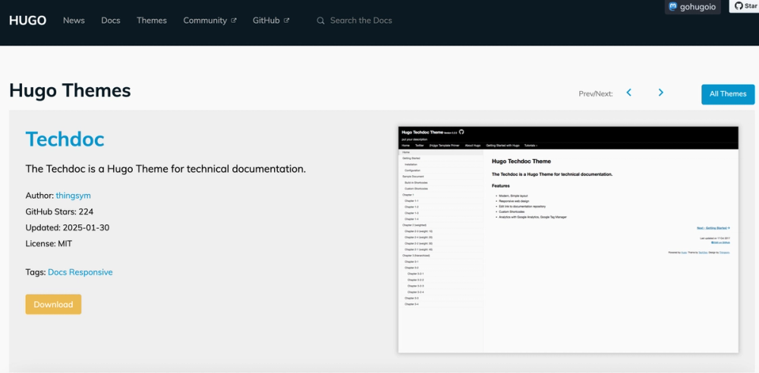Go to previous theme chevron
The width and height of the screenshot is (759, 373).
tap(628, 92)
